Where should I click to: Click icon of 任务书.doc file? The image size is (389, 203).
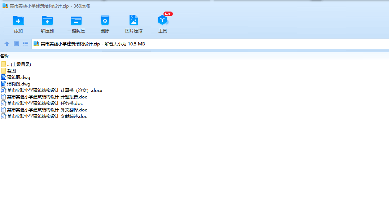pyautogui.click(x=3, y=103)
